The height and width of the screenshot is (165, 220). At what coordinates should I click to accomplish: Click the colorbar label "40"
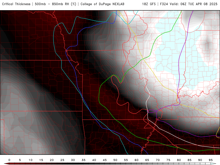(x=94, y=160)
